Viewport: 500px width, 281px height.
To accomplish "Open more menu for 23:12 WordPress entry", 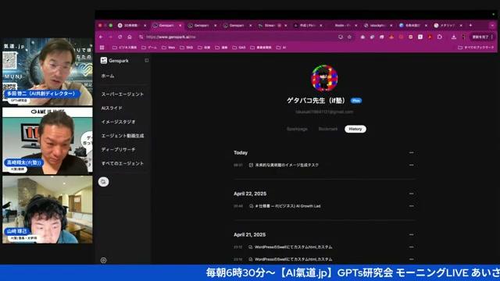I will point(412,247).
